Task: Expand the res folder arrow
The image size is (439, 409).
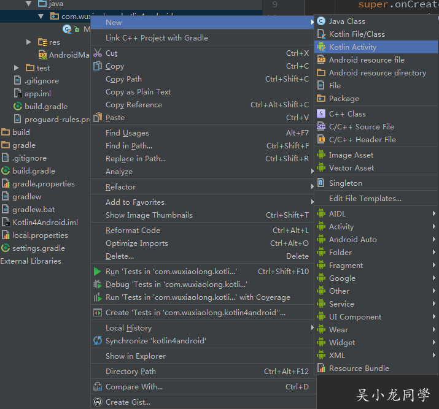Action: pos(29,42)
